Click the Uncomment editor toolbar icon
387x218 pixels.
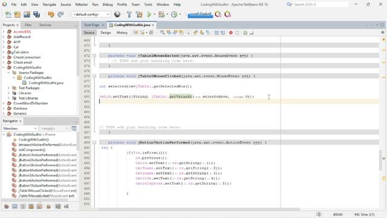252,33
